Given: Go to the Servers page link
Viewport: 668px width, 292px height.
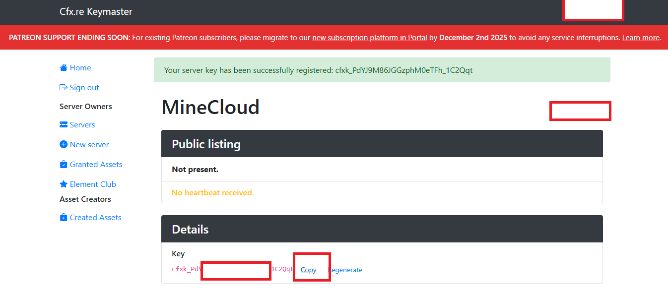Looking at the screenshot, I should point(82,125).
